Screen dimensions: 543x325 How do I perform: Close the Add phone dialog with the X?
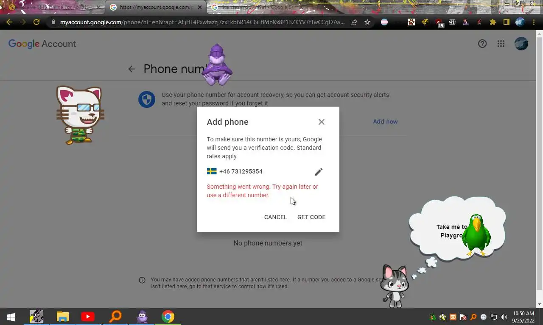(322, 122)
